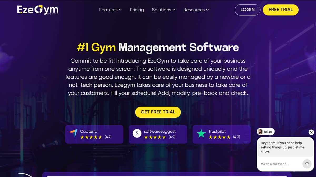Open the Capterra rating card
This screenshot has height=177, width=316.
point(94,134)
